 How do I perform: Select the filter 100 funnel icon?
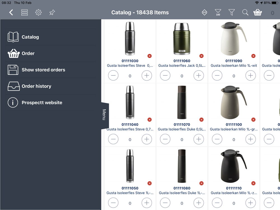tap(218, 12)
